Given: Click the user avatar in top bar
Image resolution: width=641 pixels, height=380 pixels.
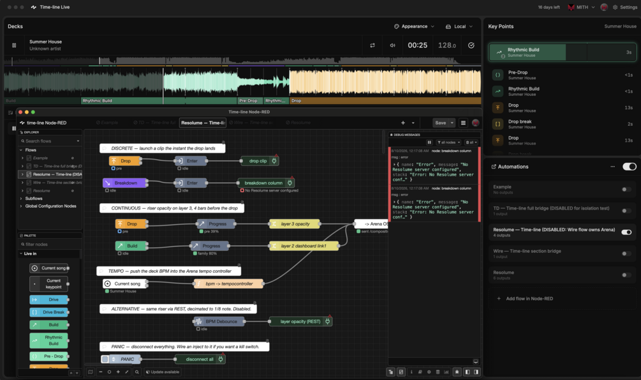Looking at the screenshot, I should click(x=604, y=8).
